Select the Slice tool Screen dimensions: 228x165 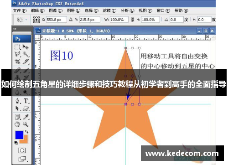26,62
